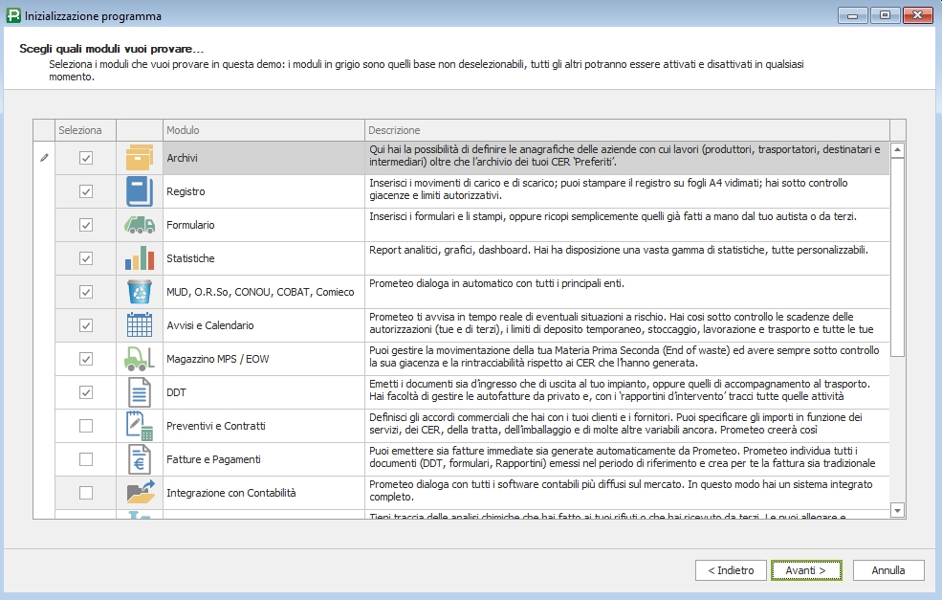Uncheck the DDT module checkbox
This screenshot has height=600, width=942.
[x=86, y=392]
